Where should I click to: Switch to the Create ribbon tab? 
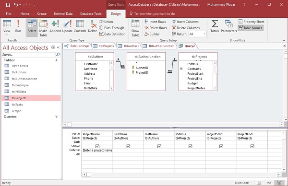point(42,13)
